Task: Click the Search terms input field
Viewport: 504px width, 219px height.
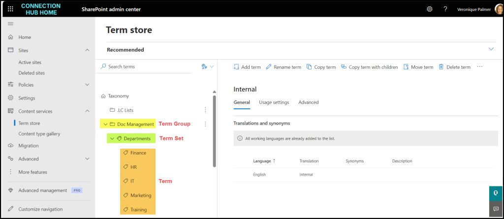Action: [148, 66]
